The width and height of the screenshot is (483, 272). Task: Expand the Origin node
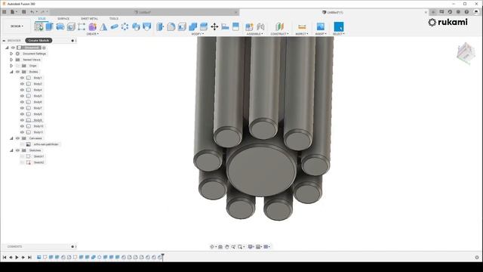(11, 66)
